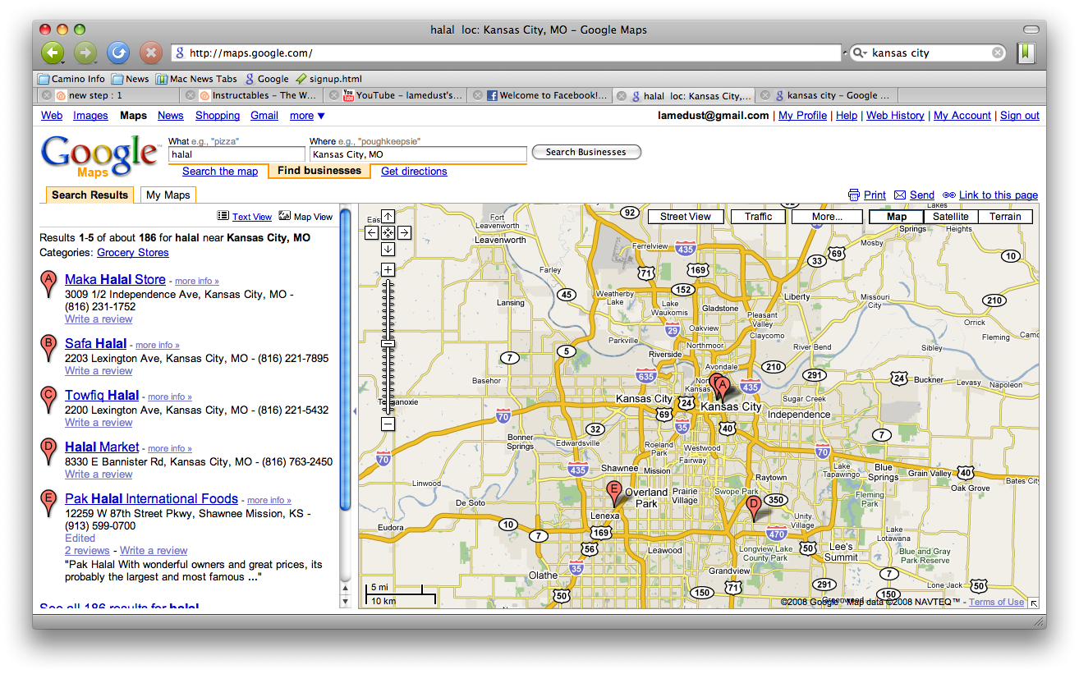Image resolution: width=1079 pixels, height=674 pixels.
Task: Expand the more menu in Google bar
Action: point(307,116)
